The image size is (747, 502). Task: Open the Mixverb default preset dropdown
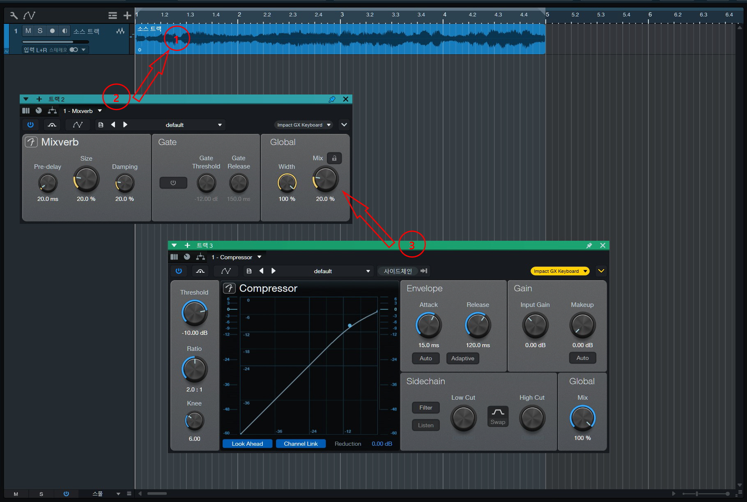(x=193, y=125)
